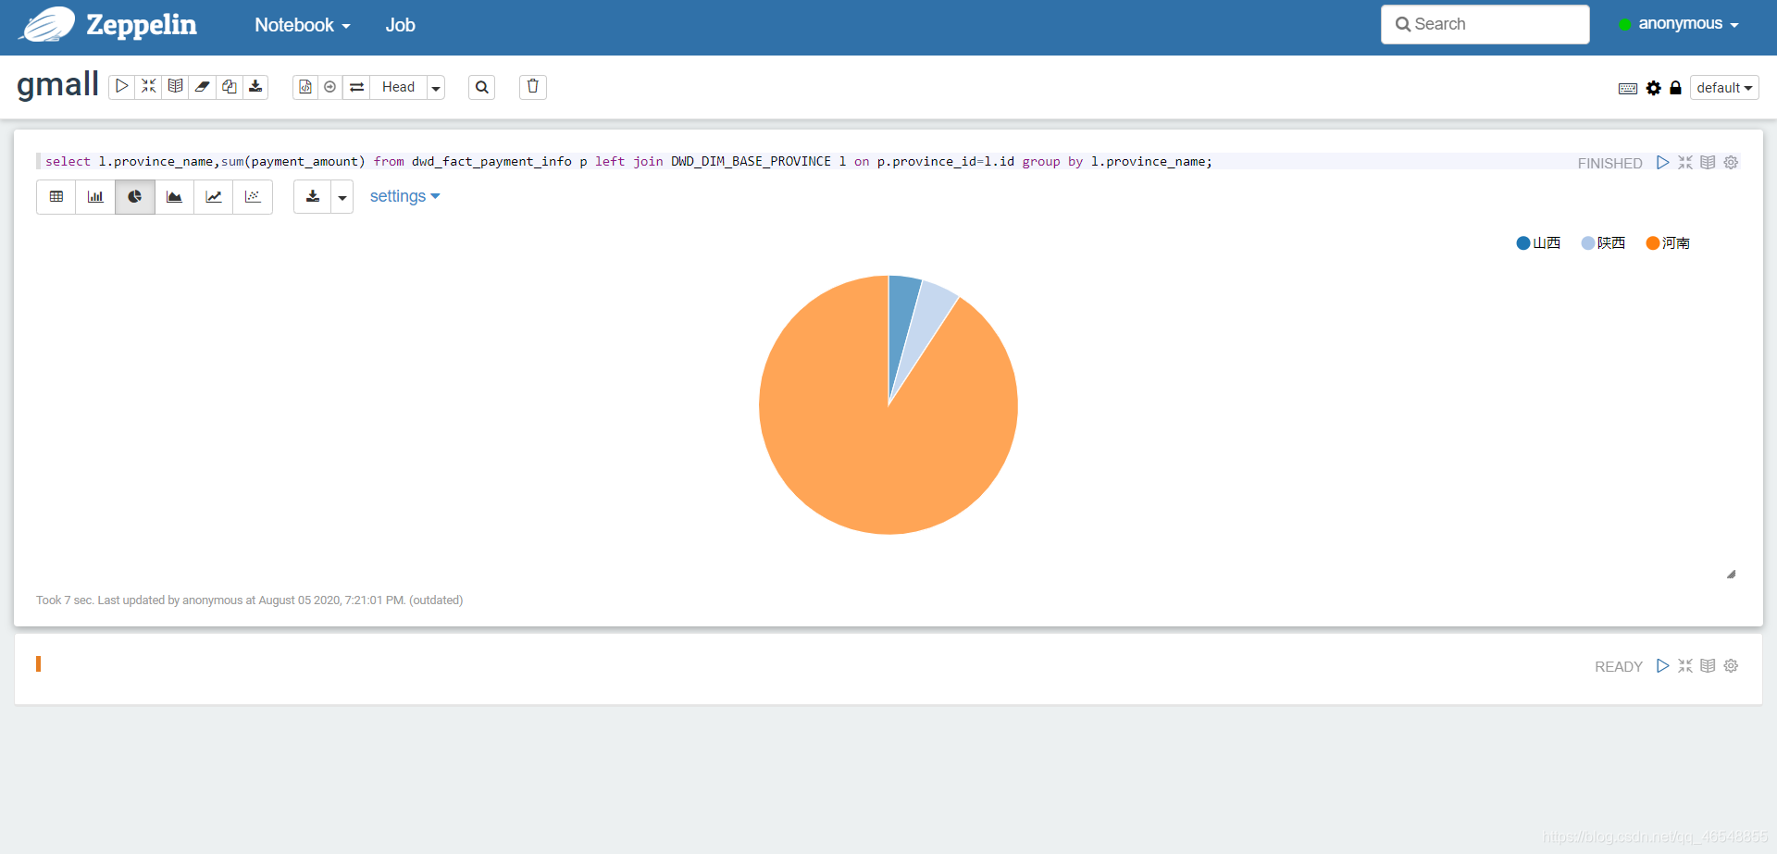This screenshot has height=854, width=1777.
Task: Open the Job menu item
Action: pyautogui.click(x=400, y=26)
